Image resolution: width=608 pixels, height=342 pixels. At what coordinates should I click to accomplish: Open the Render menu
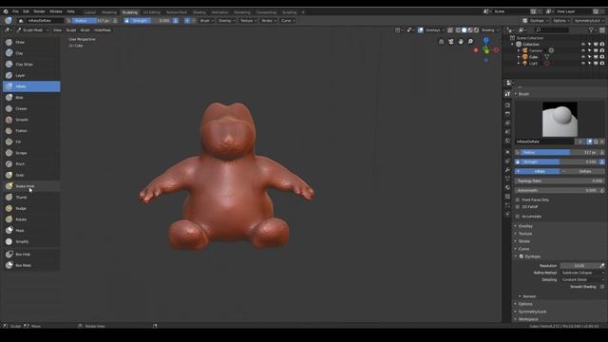point(39,11)
